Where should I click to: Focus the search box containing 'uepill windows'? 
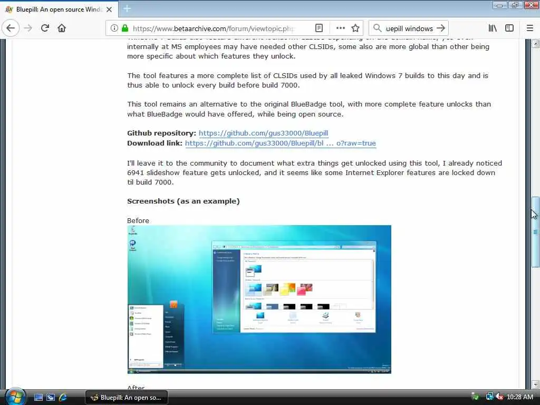(409, 28)
